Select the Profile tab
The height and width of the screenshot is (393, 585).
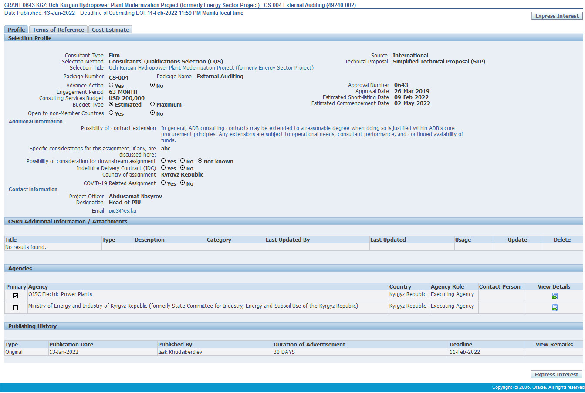click(x=16, y=30)
